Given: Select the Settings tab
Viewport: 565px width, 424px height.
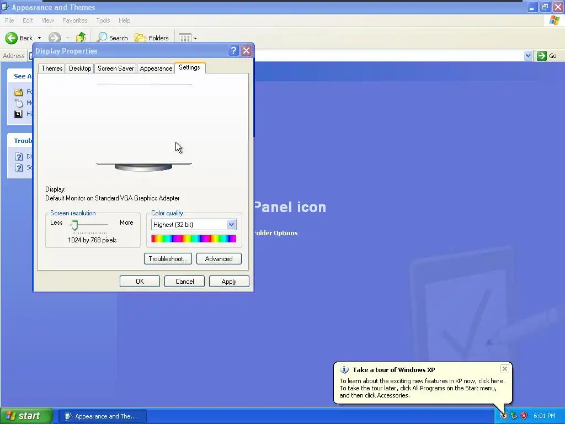Looking at the screenshot, I should point(190,67).
